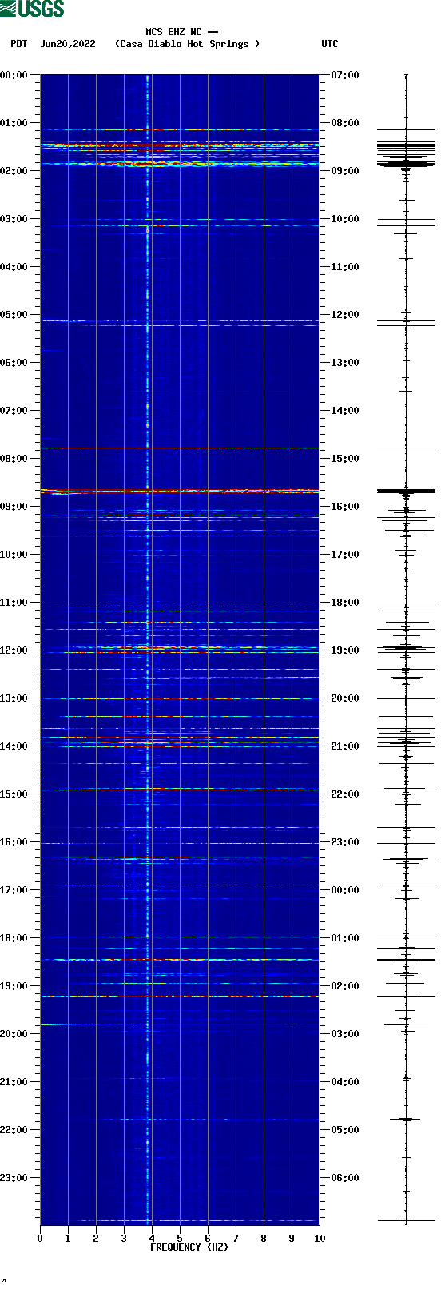The height and width of the screenshot is (1289, 441).
Task: Click the 16:00 UTC time label
Action: click(345, 507)
